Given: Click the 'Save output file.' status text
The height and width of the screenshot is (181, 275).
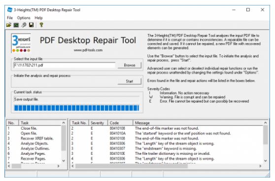Looking at the screenshot, I should (x=26, y=99).
